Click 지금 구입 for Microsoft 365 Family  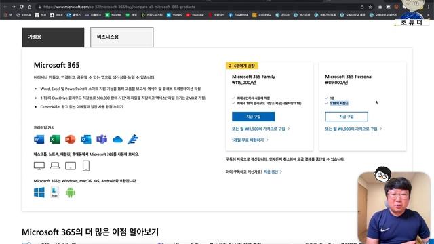pyautogui.click(x=253, y=117)
